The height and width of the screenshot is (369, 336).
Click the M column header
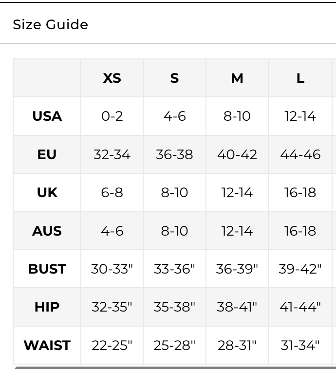(237, 78)
